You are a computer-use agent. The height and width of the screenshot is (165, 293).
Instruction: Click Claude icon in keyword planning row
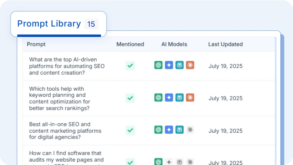190,98
